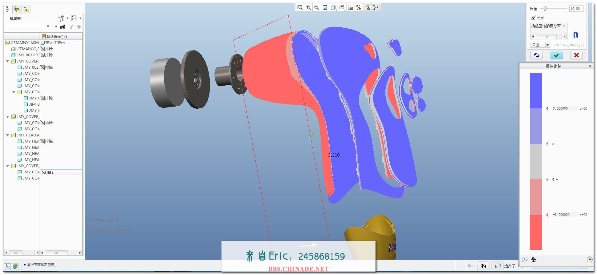
Task: Click the binoculars icon in bottom-right status bar
Action: [x=483, y=266]
